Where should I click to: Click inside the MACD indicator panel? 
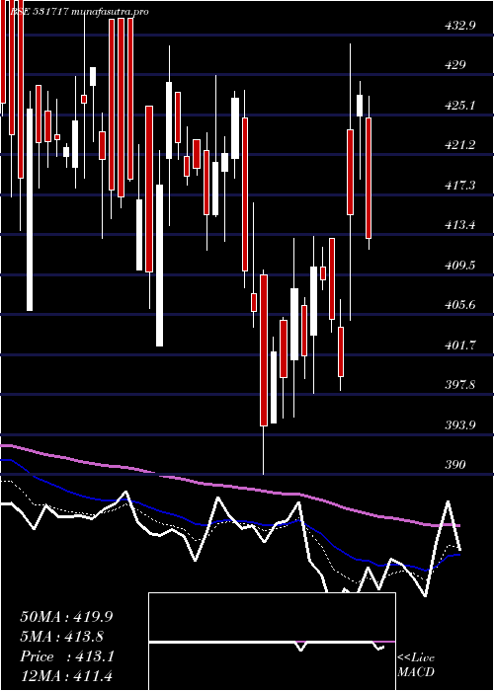point(272,642)
